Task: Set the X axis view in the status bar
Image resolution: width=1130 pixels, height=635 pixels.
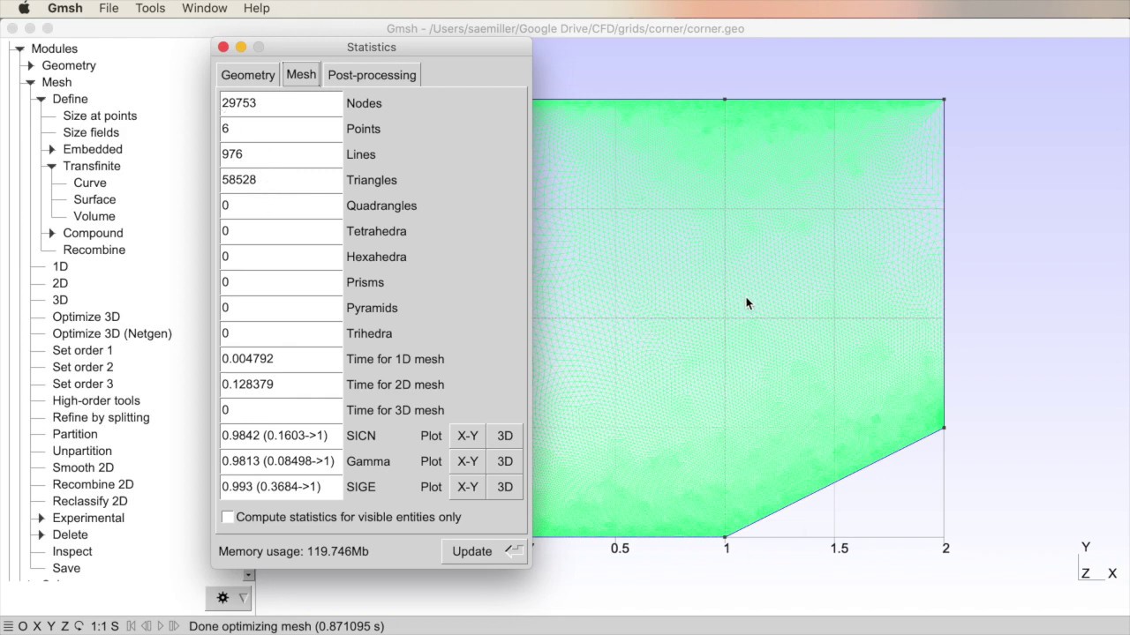Action: tap(37, 626)
